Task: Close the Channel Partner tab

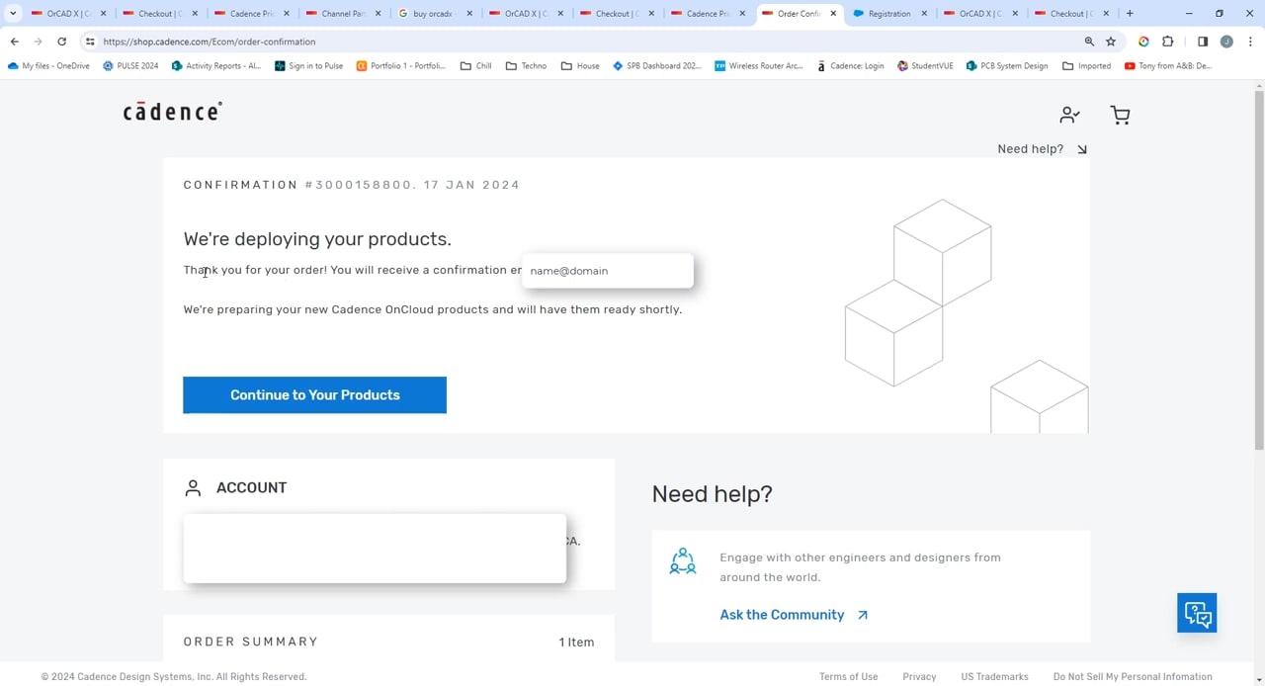Action: click(378, 14)
